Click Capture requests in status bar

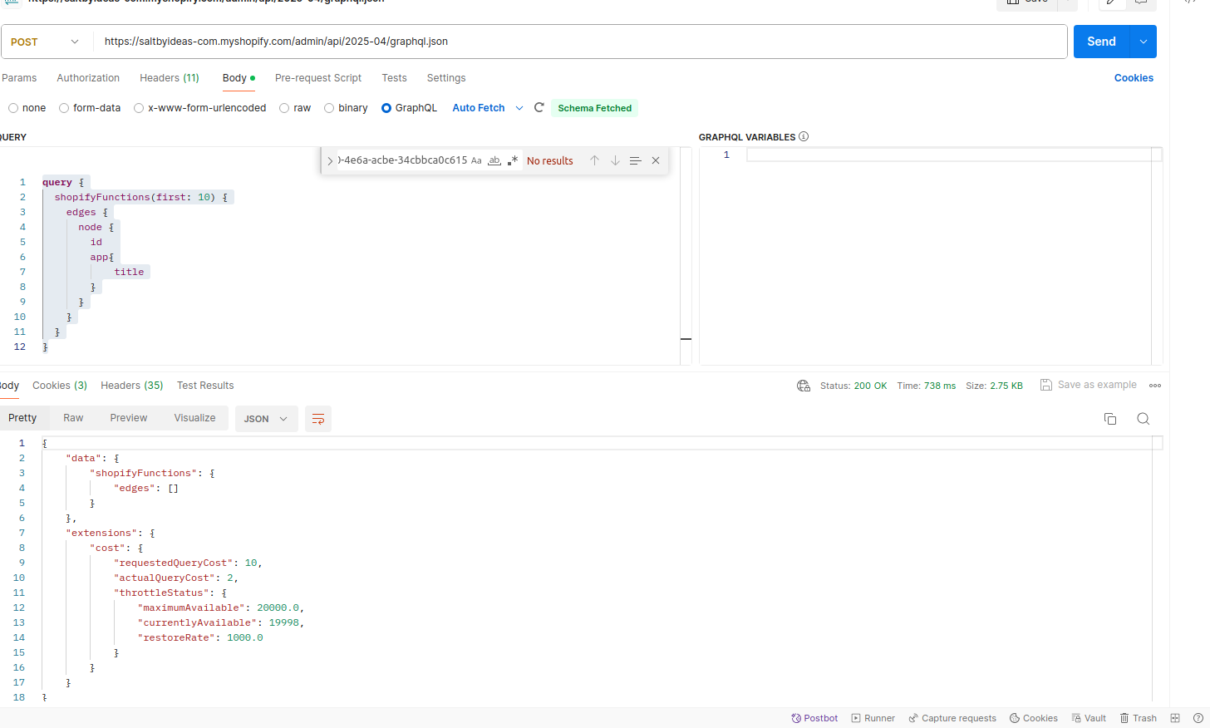coord(952,718)
